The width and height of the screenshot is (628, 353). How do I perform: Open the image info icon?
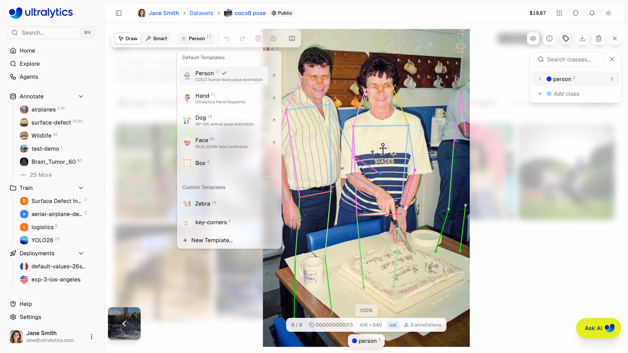549,39
